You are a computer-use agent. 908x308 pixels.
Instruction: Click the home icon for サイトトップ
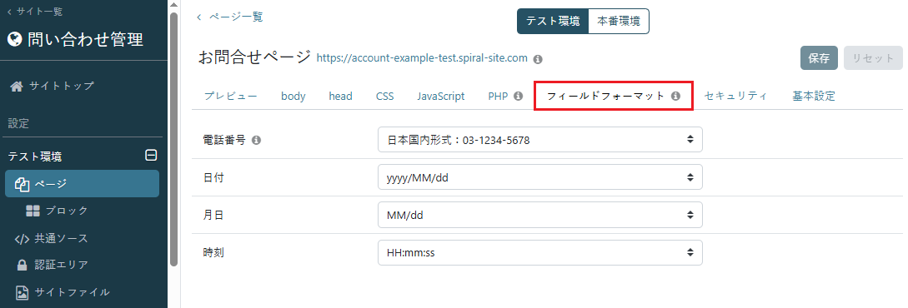point(18,86)
